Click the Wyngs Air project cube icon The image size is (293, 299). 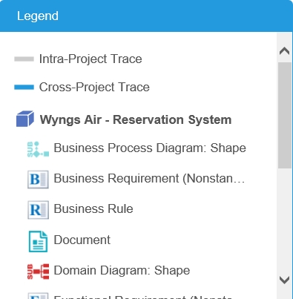coord(25,119)
